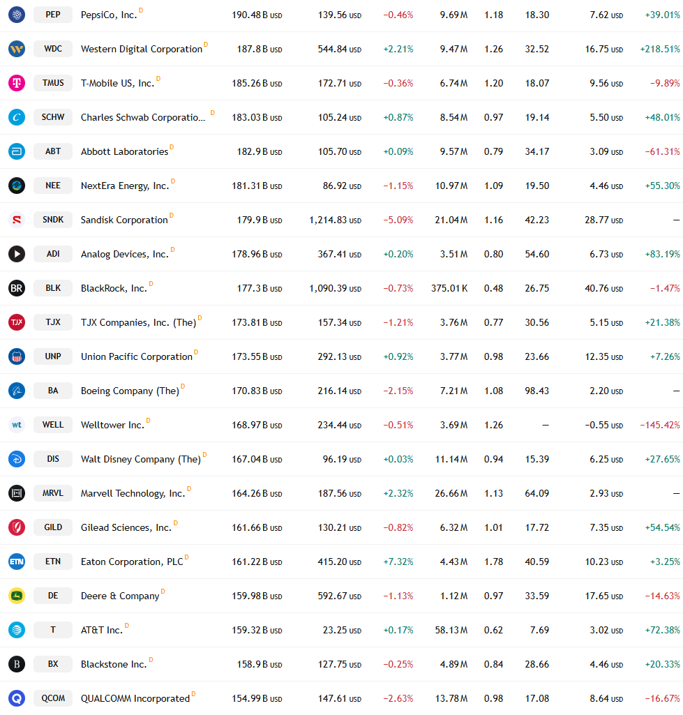Click the Abbott Laboratories logo icon

point(17,151)
